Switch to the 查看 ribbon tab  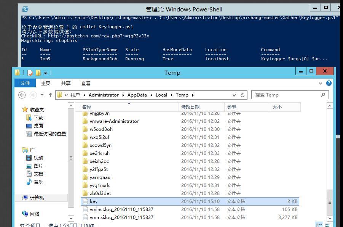coord(86,83)
